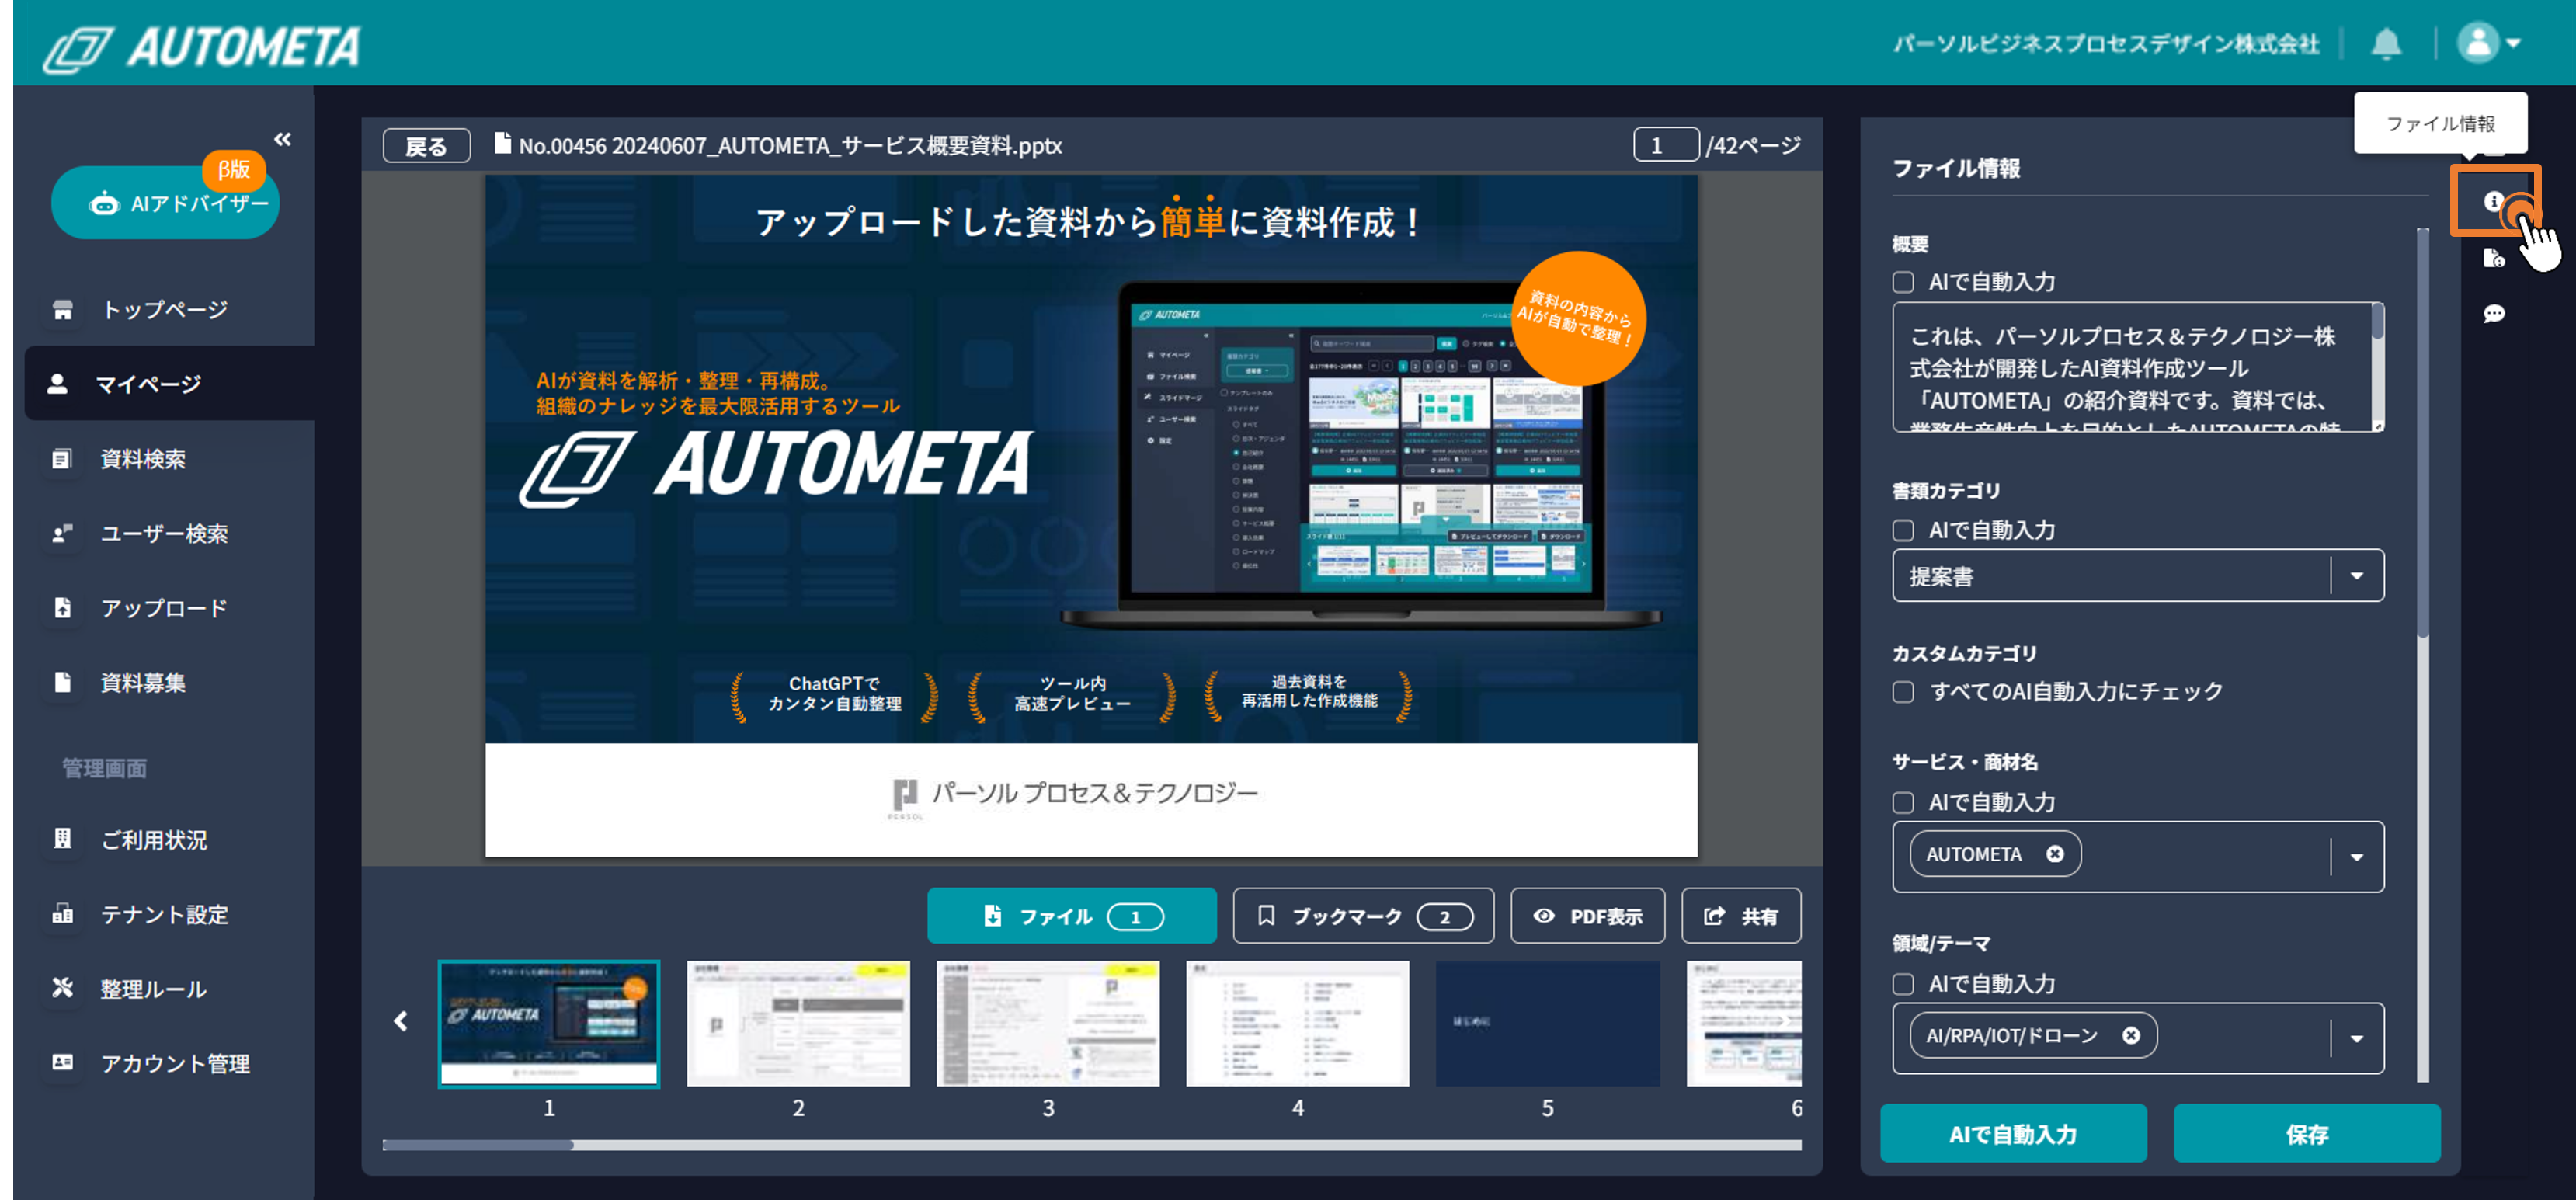Image resolution: width=2576 pixels, height=1203 pixels.
Task: Click the pptx file name icon
Action: tap(503, 144)
